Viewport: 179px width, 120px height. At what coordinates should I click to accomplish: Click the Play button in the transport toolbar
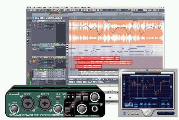[x=74, y=10]
